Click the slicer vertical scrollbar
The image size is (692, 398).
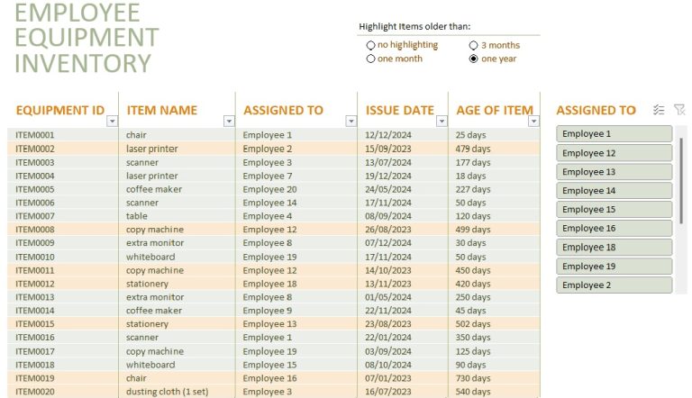[x=681, y=181]
